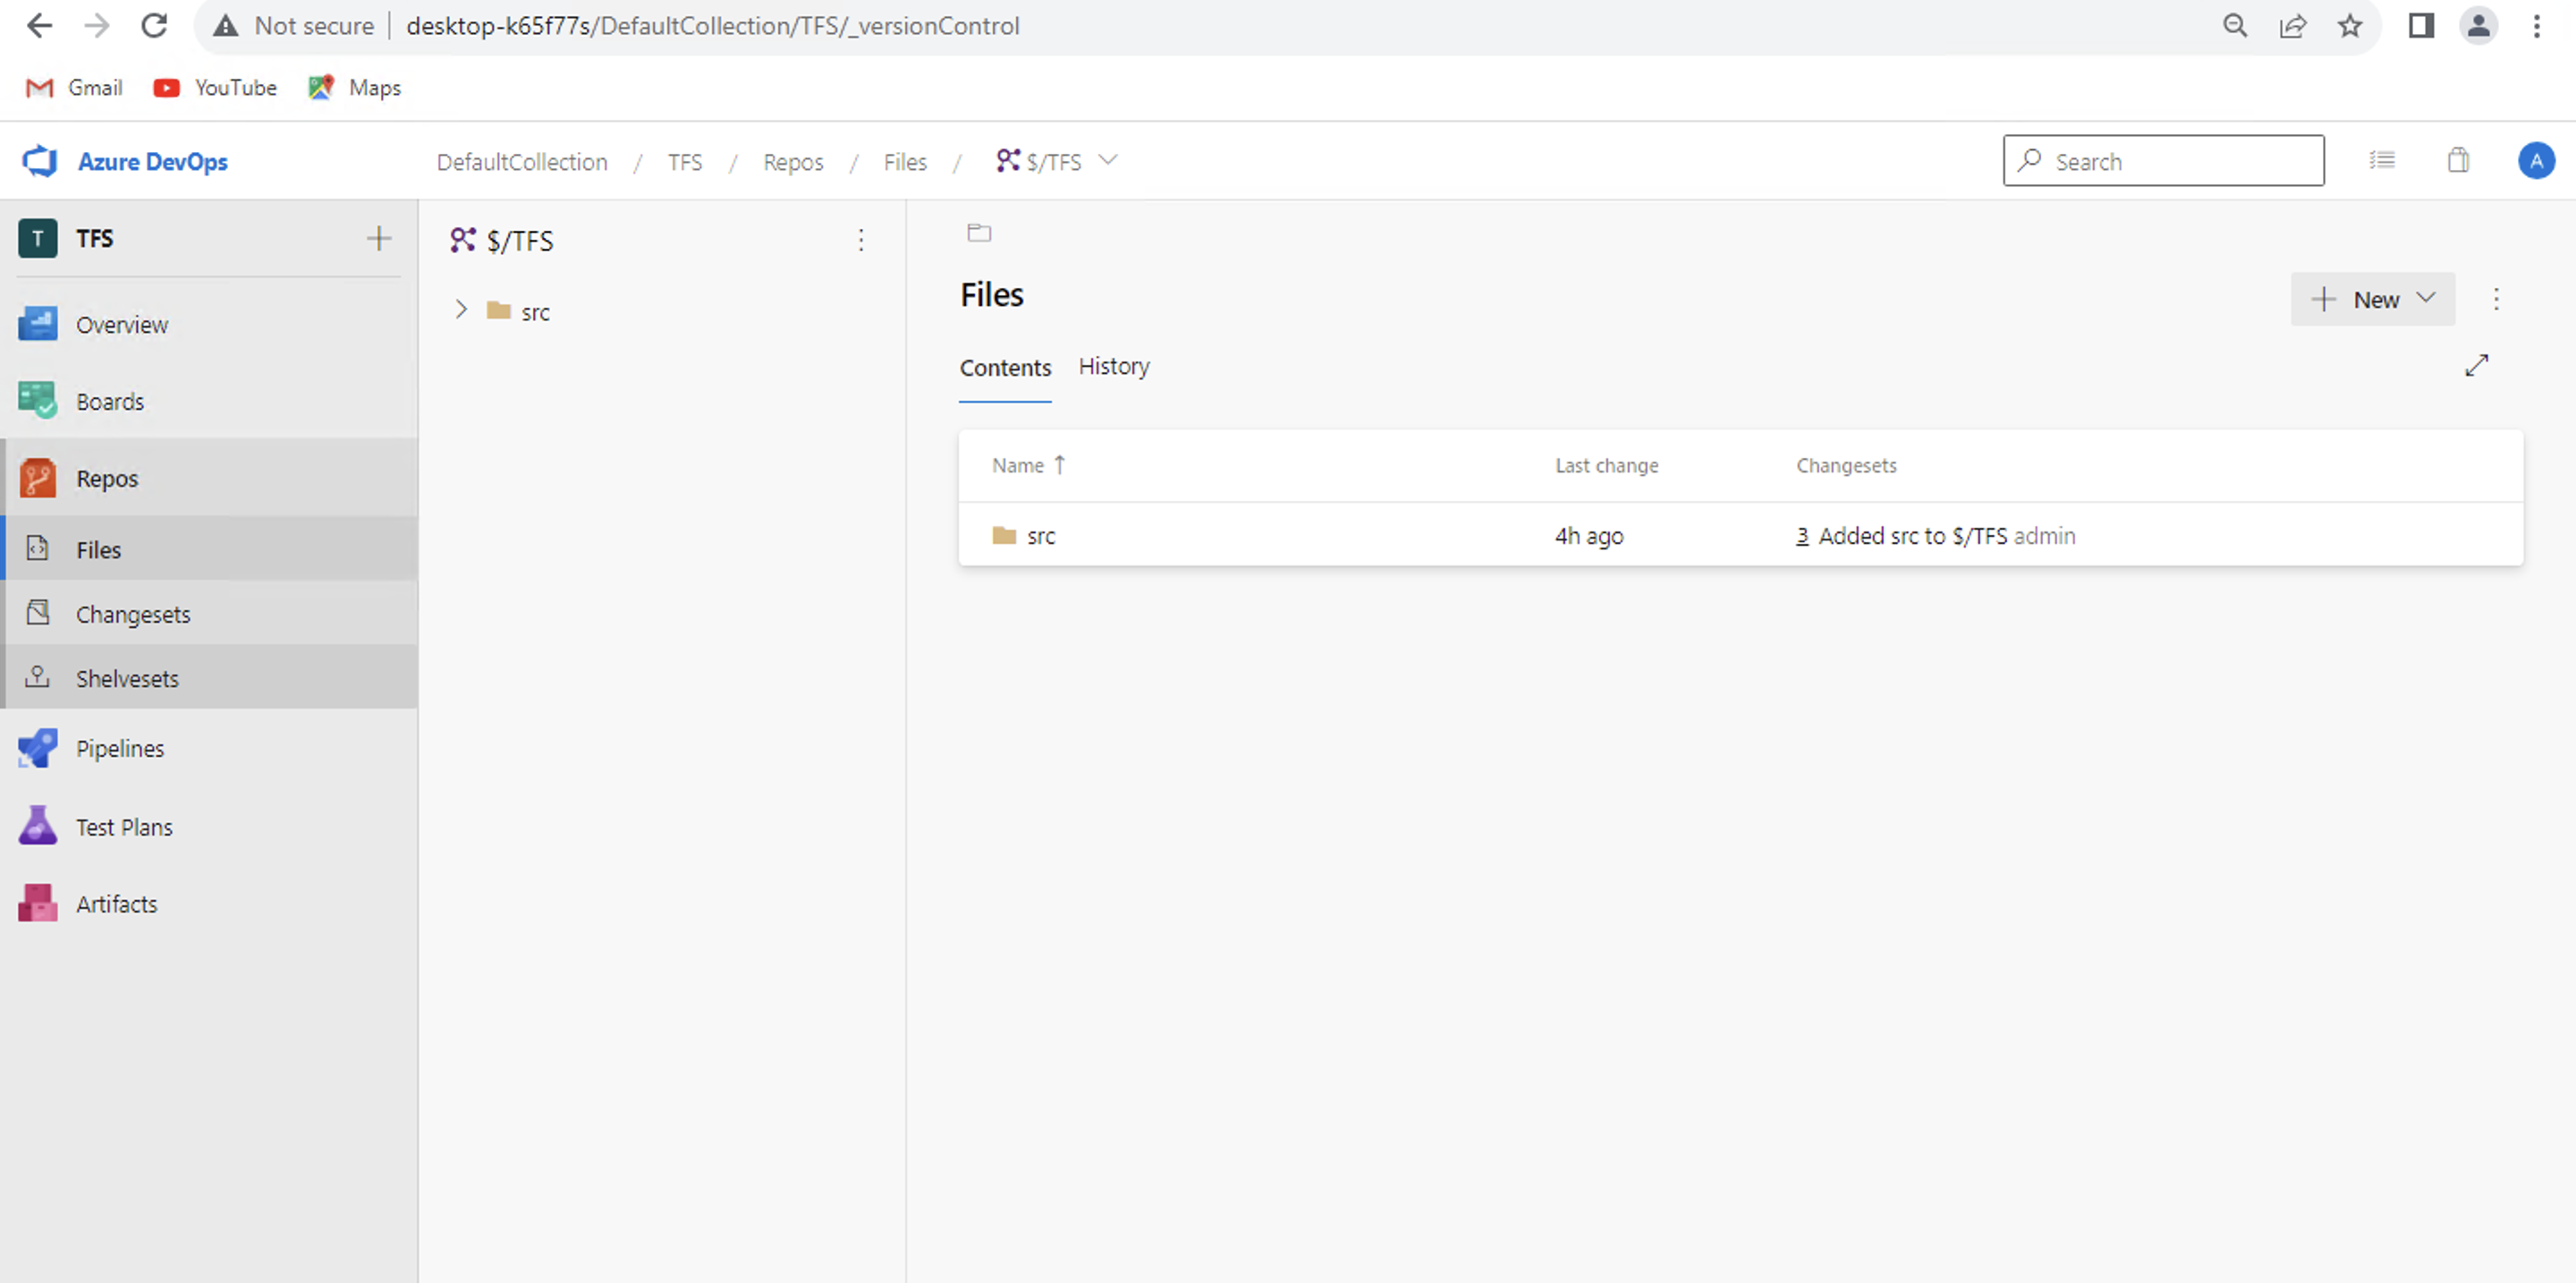Click the browser reload icon
The image size is (2576, 1283).
pyautogui.click(x=154, y=25)
